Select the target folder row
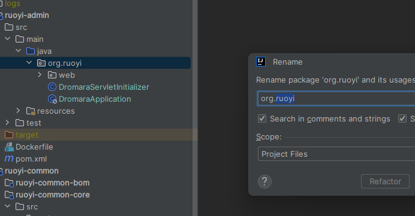Image resolution: width=415 pixels, height=216 pixels. [x=98, y=135]
